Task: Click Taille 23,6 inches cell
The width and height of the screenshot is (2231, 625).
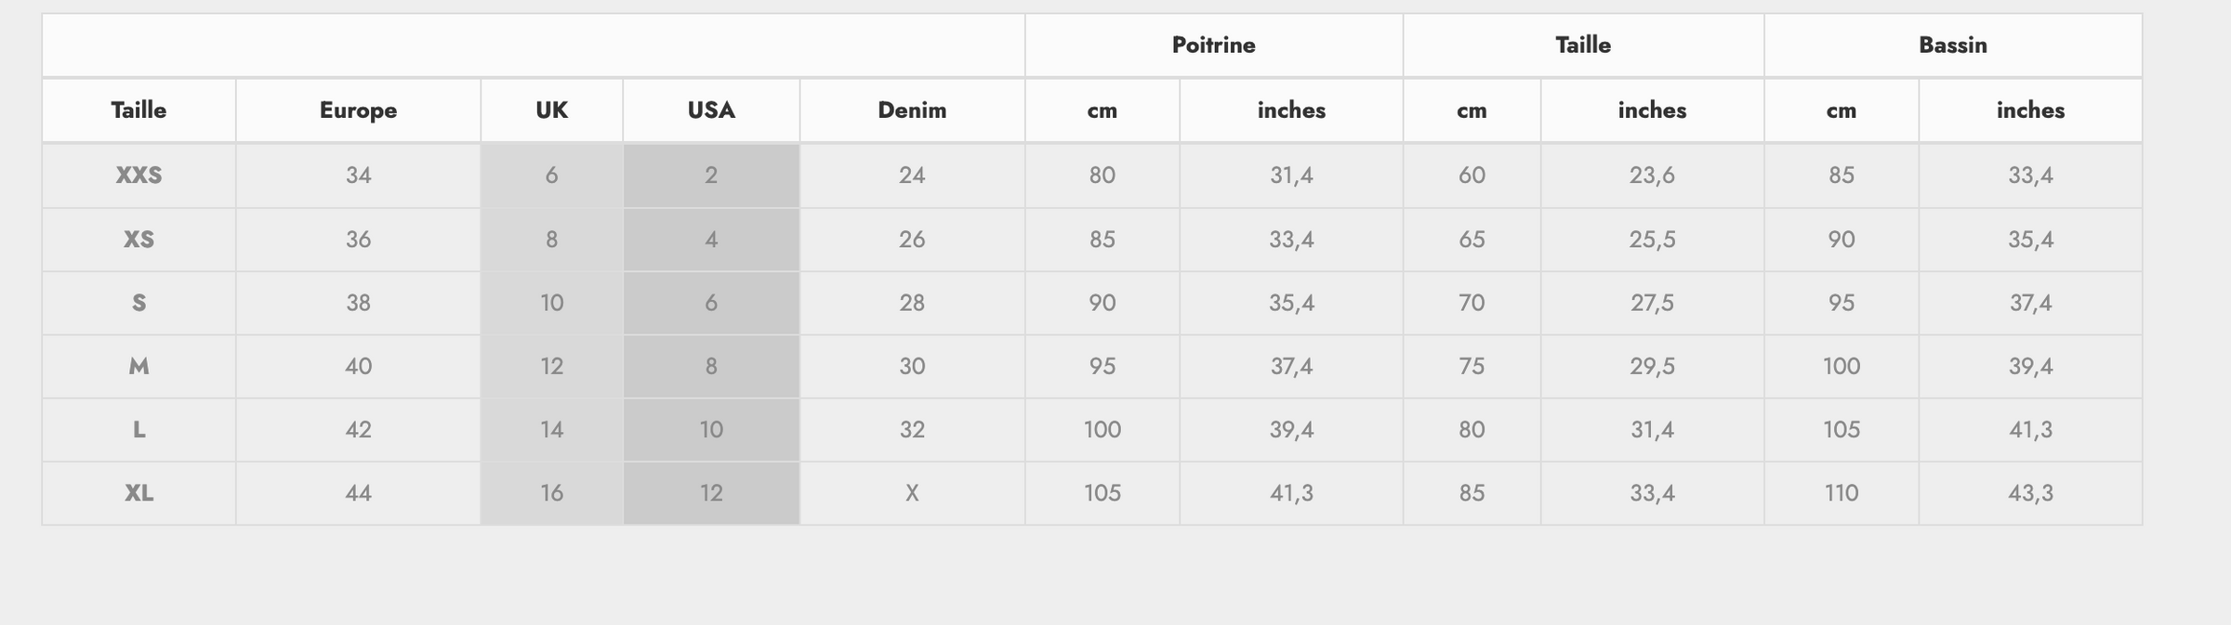Action: pos(1652,176)
